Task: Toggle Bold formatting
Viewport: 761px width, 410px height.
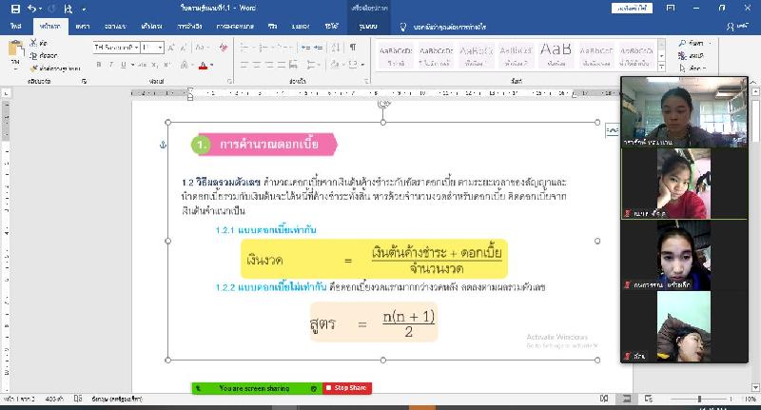Action: click(98, 65)
